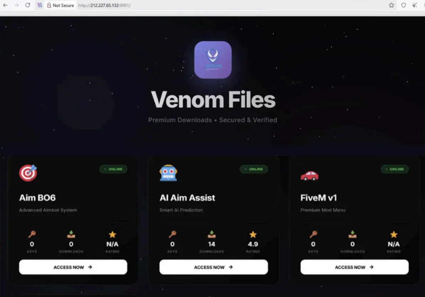Click the ONLINE badge on AI Aim Assist card

[254, 169]
